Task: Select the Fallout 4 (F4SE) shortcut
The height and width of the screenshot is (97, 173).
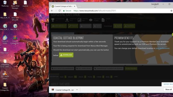Action: [5, 40]
